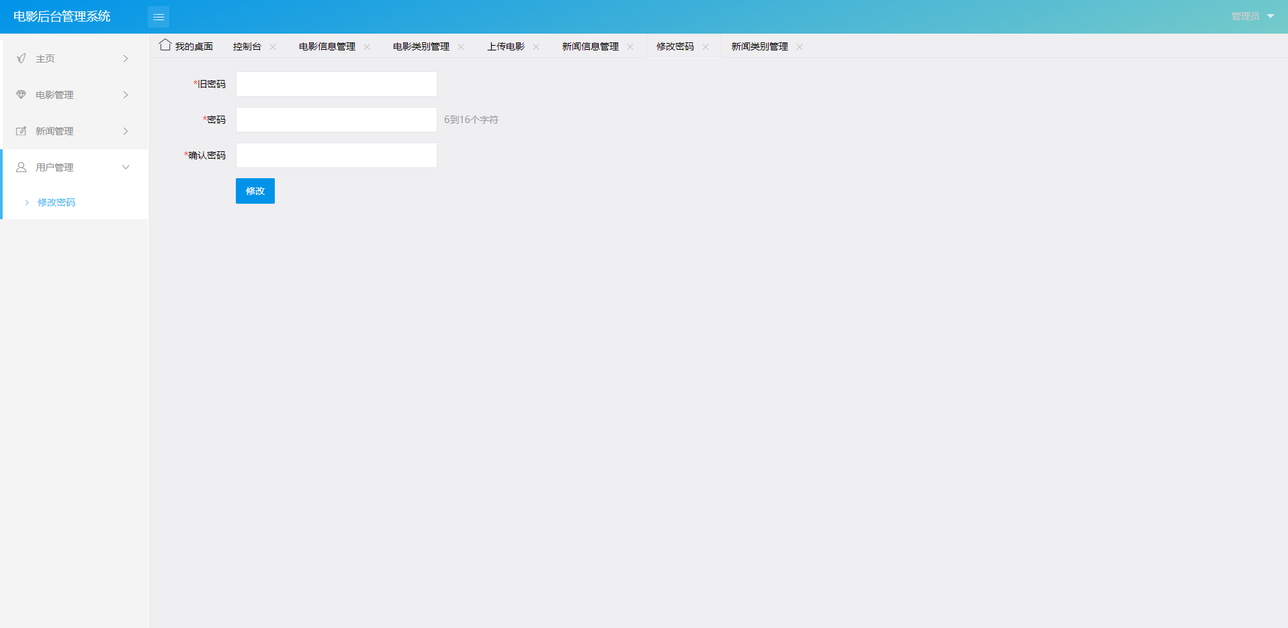Click inside the 旧密码 input field

point(336,84)
